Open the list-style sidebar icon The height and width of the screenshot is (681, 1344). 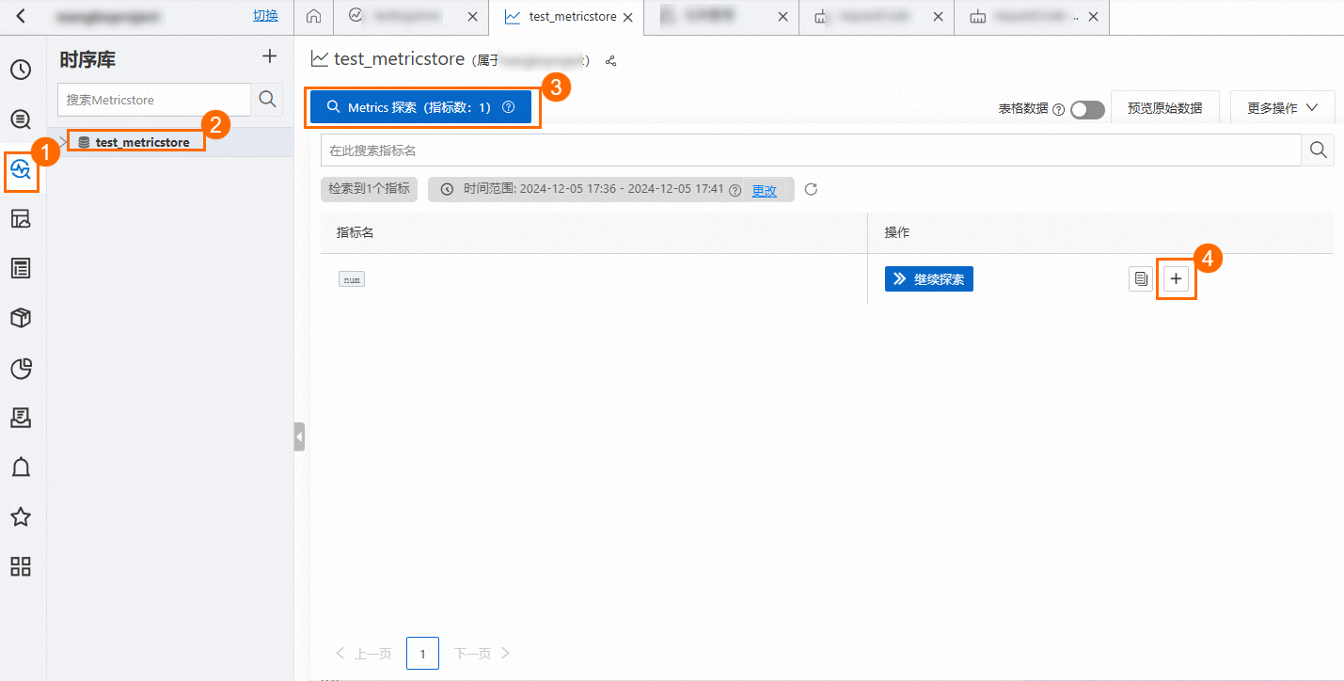(21, 269)
